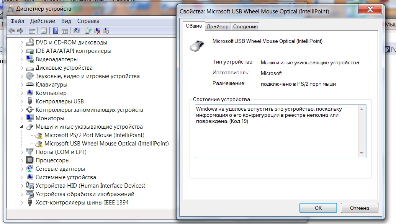Click the Back arrow in Device Manager toolbar

click(x=11, y=31)
